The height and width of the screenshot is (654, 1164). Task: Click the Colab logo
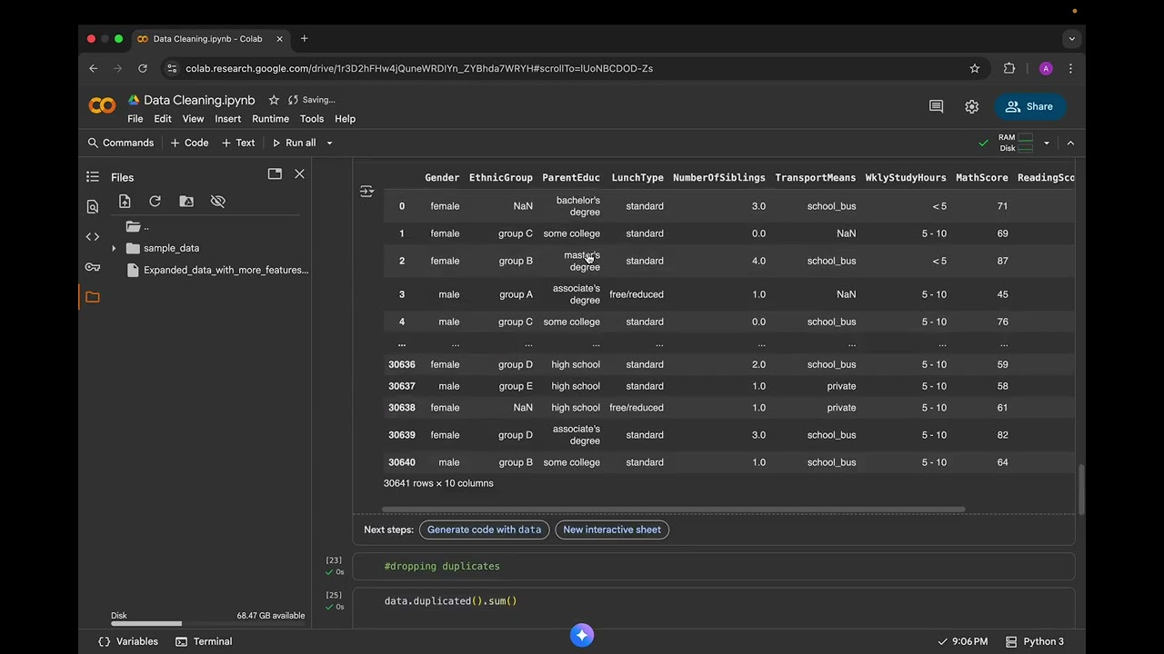pos(102,106)
